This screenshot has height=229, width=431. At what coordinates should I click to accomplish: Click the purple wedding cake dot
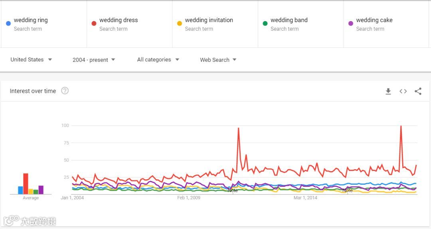tap(351, 23)
